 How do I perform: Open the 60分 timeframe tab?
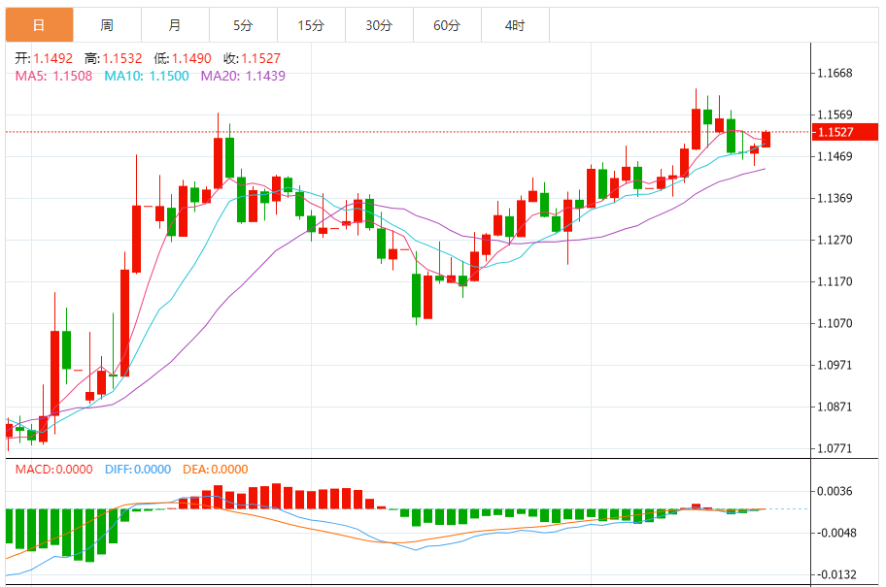pyautogui.click(x=447, y=25)
